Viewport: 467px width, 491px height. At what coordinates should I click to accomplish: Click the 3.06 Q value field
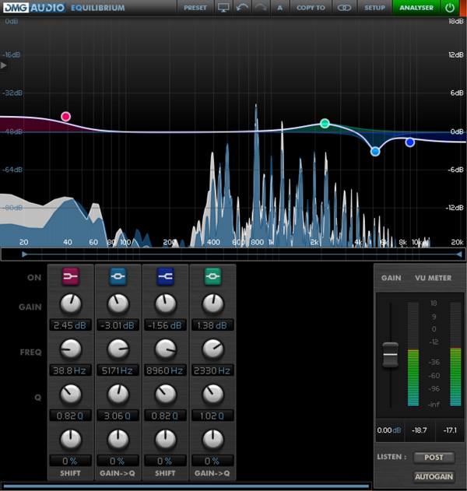pos(118,416)
